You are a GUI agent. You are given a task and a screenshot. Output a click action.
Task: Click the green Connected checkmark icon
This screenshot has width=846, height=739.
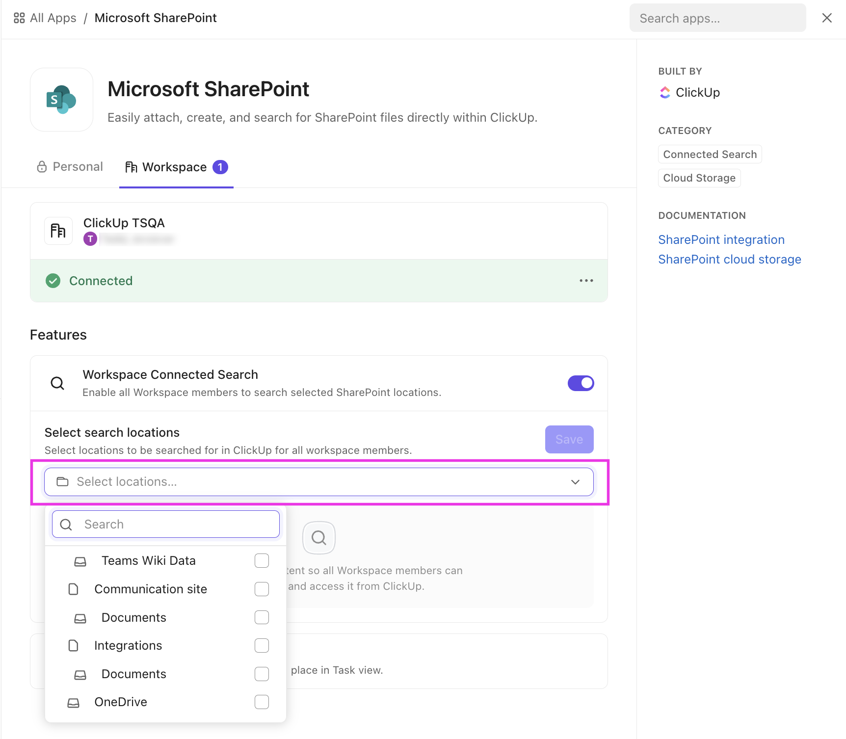[x=53, y=281]
